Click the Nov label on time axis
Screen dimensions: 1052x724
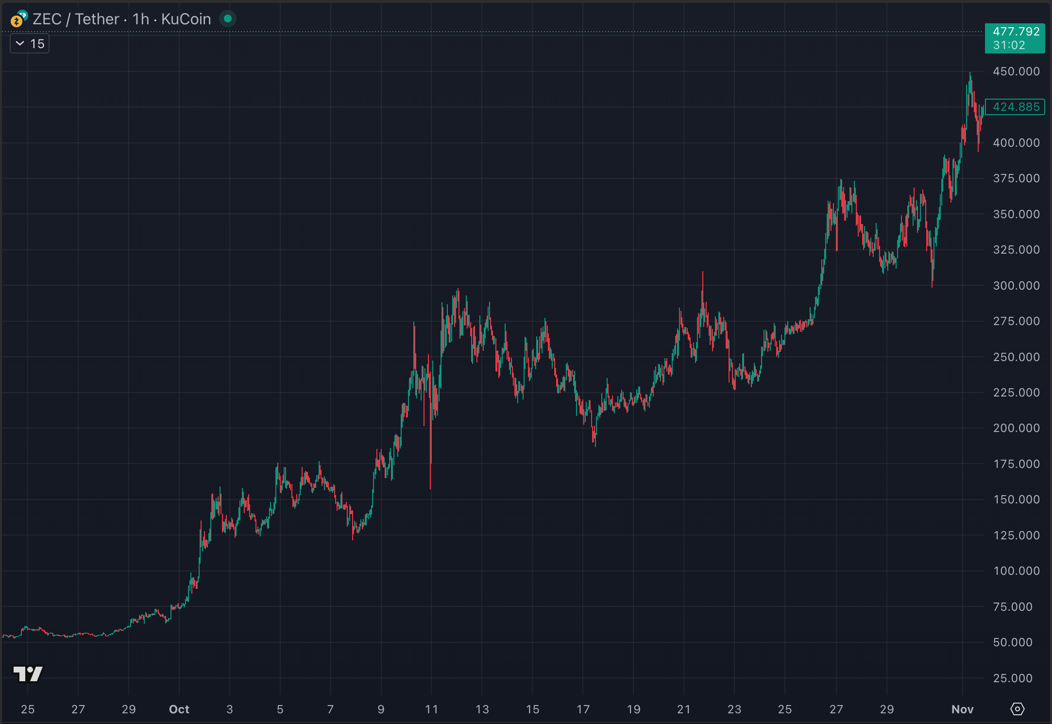click(962, 709)
